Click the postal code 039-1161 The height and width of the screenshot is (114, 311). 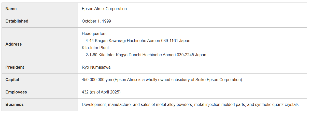coord(169,41)
